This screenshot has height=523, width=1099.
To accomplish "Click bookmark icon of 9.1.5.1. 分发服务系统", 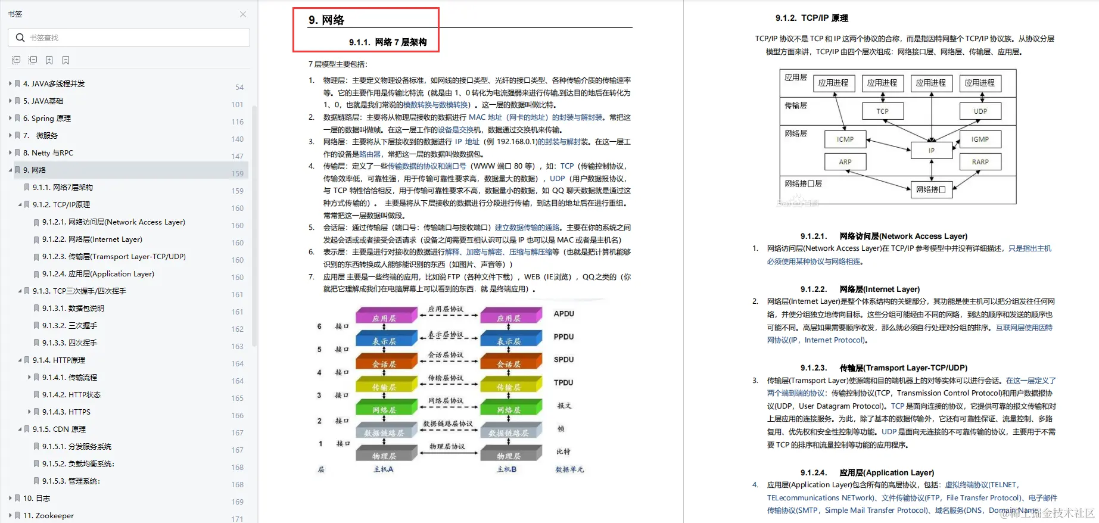I will click(36, 447).
